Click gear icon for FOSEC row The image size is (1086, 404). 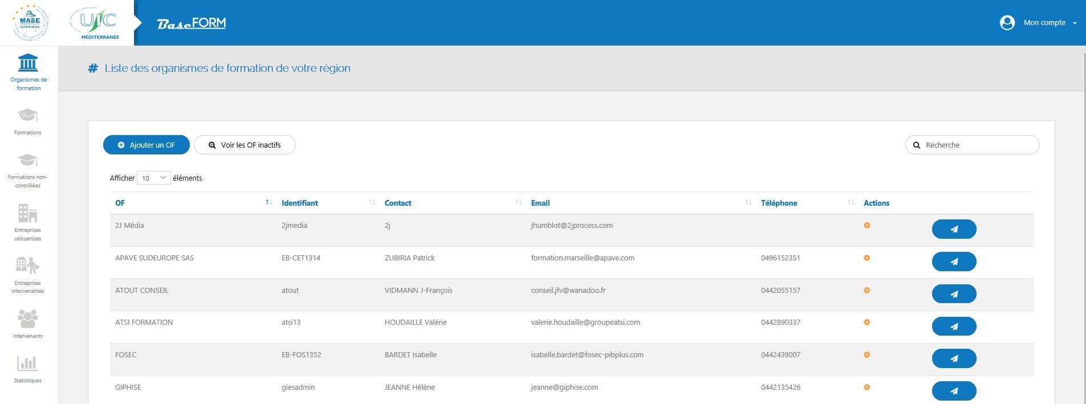(867, 355)
